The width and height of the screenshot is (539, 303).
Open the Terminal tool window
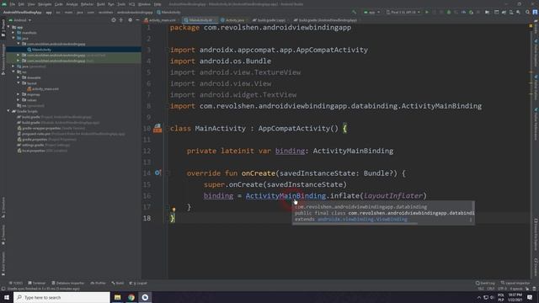pos(37,283)
